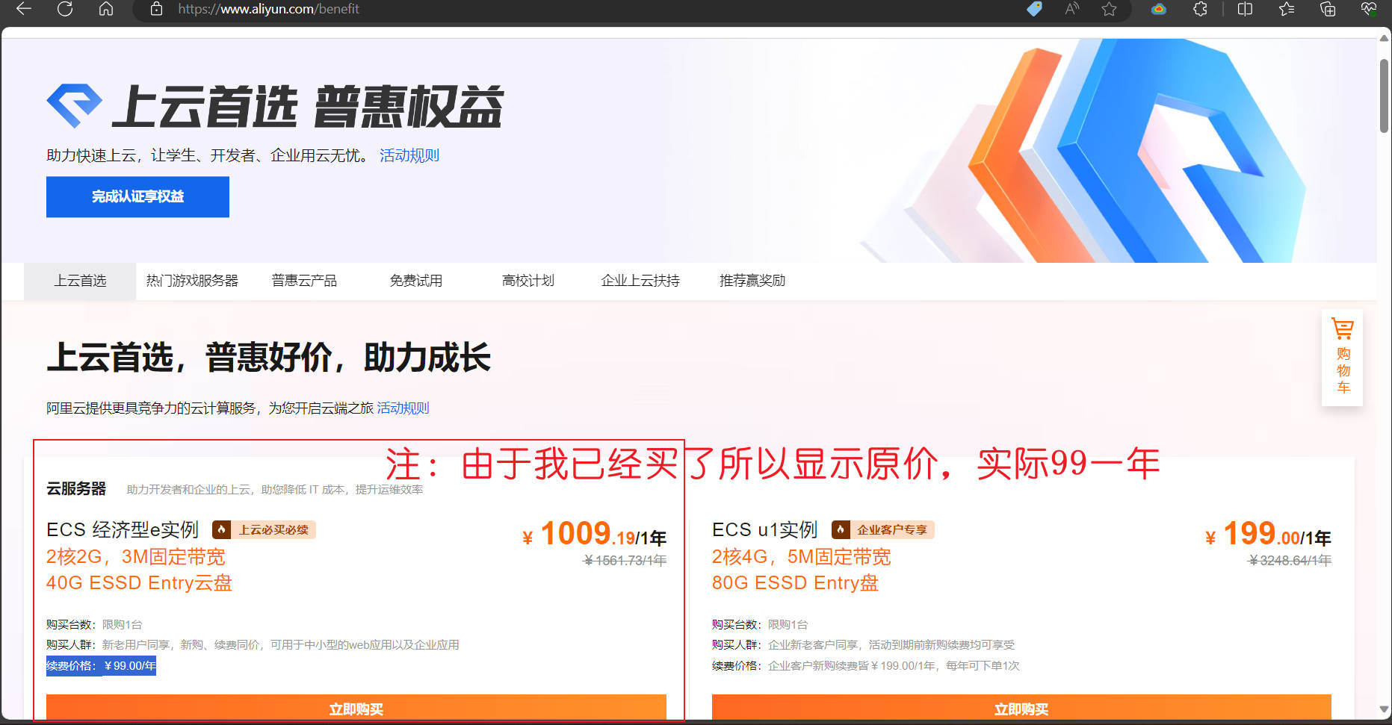Open the 购物车 shopping cart widget
This screenshot has width=1392, height=725.
[1343, 358]
